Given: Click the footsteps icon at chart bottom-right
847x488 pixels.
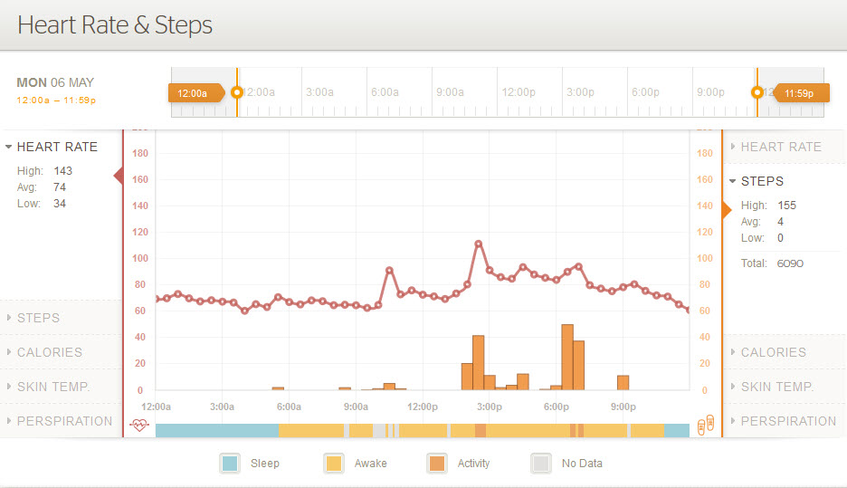Looking at the screenshot, I should [x=708, y=424].
